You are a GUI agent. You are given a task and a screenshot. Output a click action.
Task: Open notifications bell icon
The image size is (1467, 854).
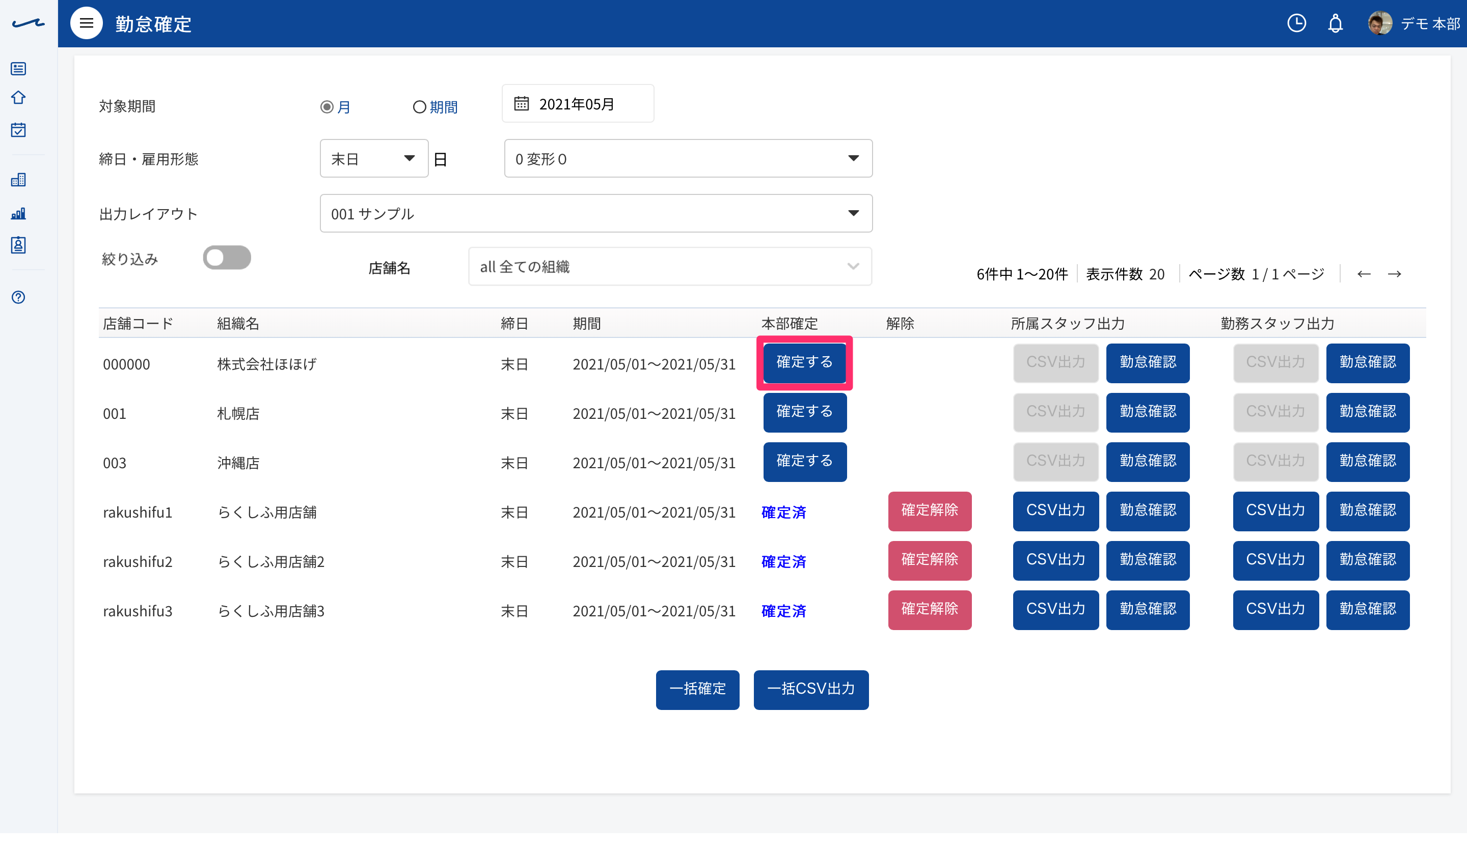point(1336,23)
